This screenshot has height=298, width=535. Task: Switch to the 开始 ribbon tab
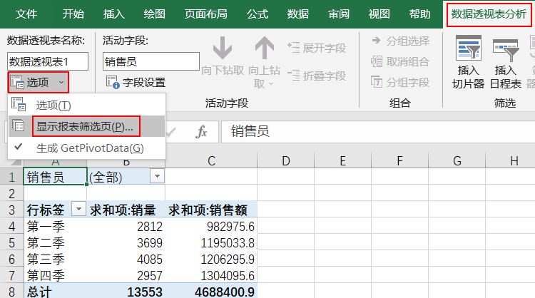[x=73, y=14]
